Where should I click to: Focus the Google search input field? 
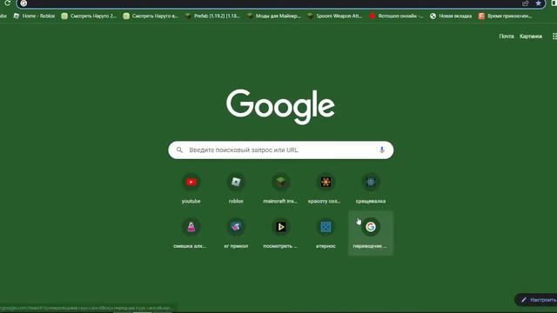[280, 150]
